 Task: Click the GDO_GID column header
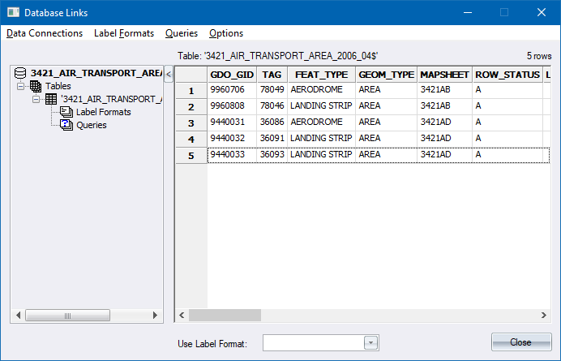(232, 74)
